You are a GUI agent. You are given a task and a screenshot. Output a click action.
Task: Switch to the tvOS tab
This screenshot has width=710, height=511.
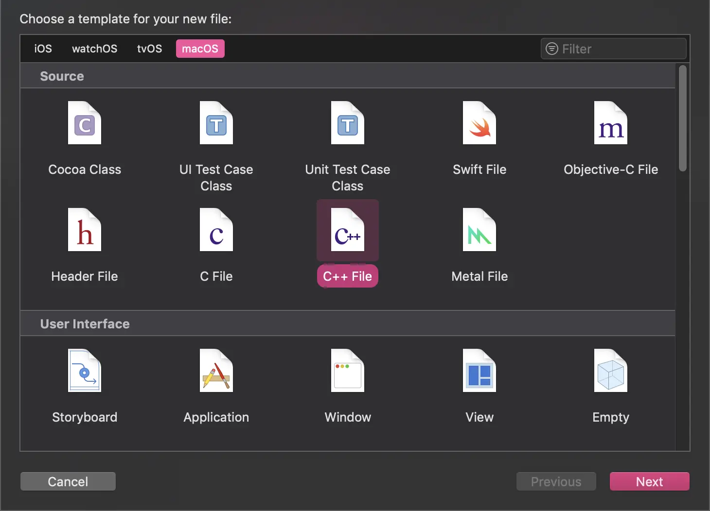tap(149, 49)
